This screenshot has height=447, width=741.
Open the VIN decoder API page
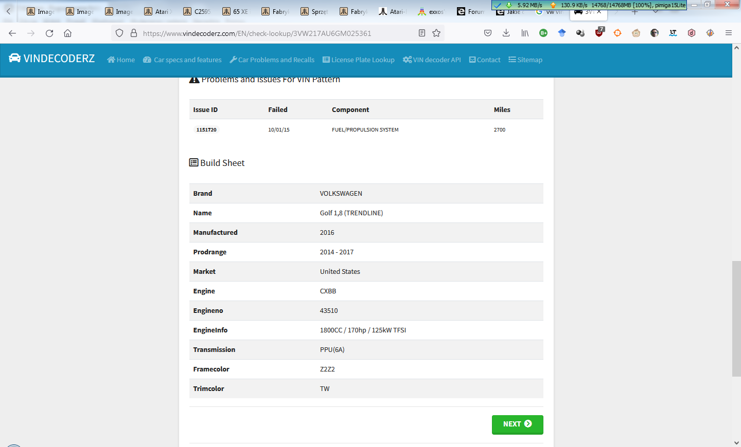tap(432, 60)
